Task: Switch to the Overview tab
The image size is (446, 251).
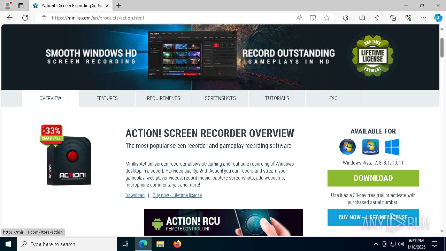Action: 50,98
